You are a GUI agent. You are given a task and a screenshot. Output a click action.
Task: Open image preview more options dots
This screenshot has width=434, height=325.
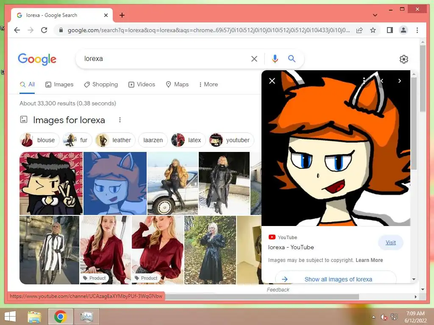point(364,81)
